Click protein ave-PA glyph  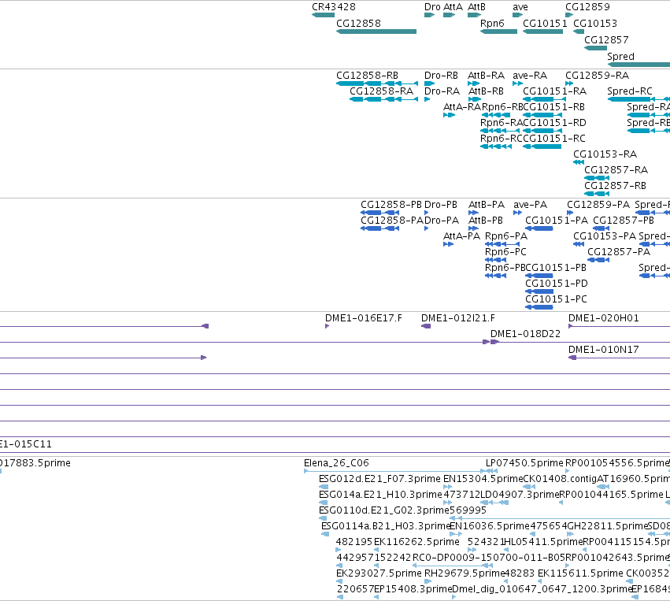pos(517,213)
